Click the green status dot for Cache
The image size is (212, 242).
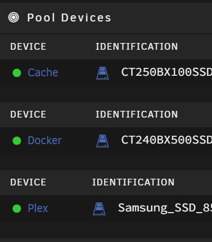17,73
